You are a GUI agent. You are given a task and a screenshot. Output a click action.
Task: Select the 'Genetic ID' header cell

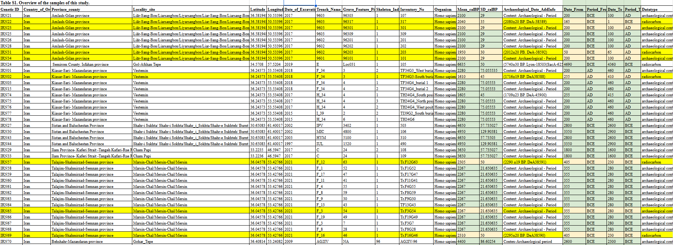[x=11, y=9]
